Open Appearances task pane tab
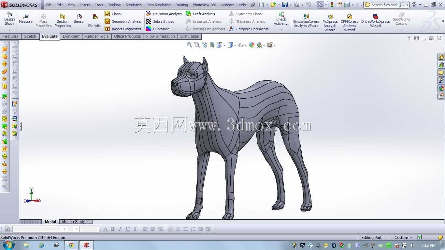Screen dimensions: 445x250 pyautogui.click(x=441, y=88)
